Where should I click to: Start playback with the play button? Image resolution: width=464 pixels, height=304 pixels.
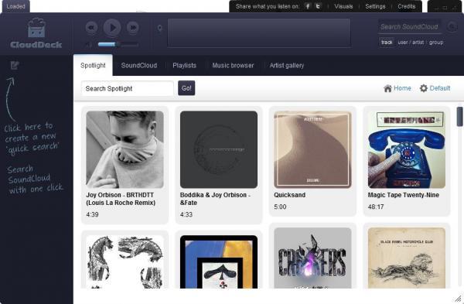tap(112, 28)
